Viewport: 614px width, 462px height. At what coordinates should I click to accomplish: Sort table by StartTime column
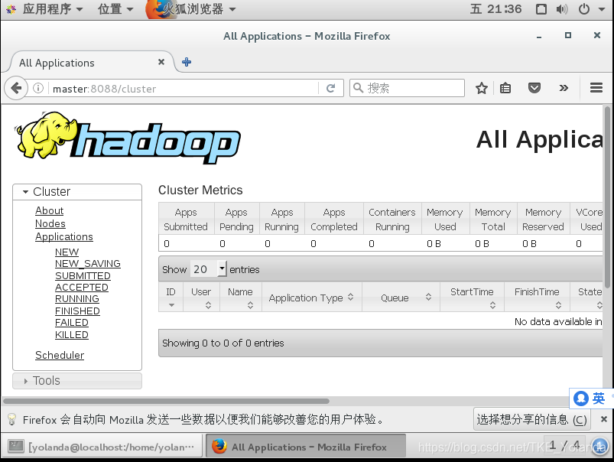492,305
